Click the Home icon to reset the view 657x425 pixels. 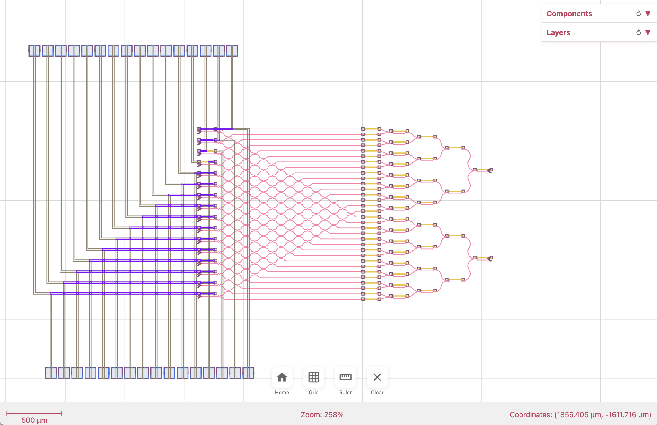[x=282, y=377]
